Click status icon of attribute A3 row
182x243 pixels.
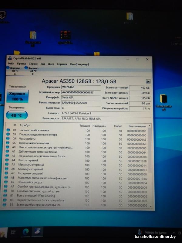7,156
